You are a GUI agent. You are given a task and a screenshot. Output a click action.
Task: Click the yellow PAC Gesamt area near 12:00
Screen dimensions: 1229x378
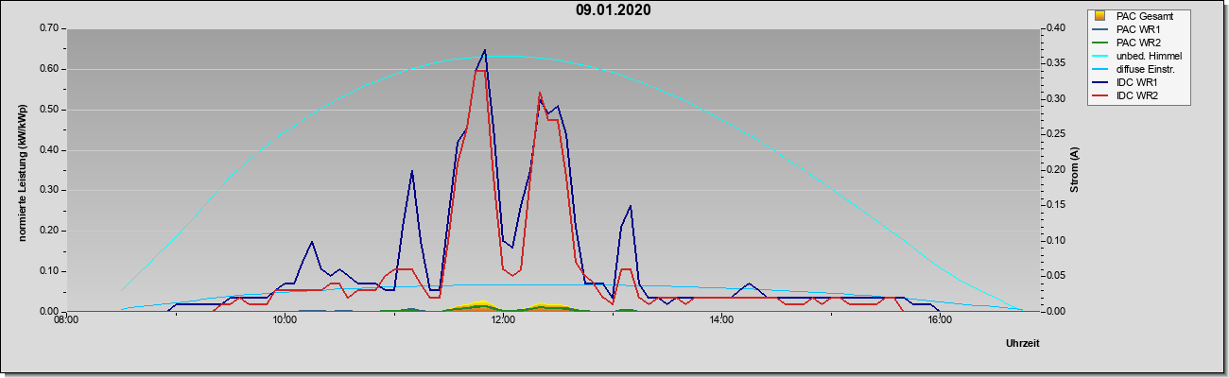484,304
